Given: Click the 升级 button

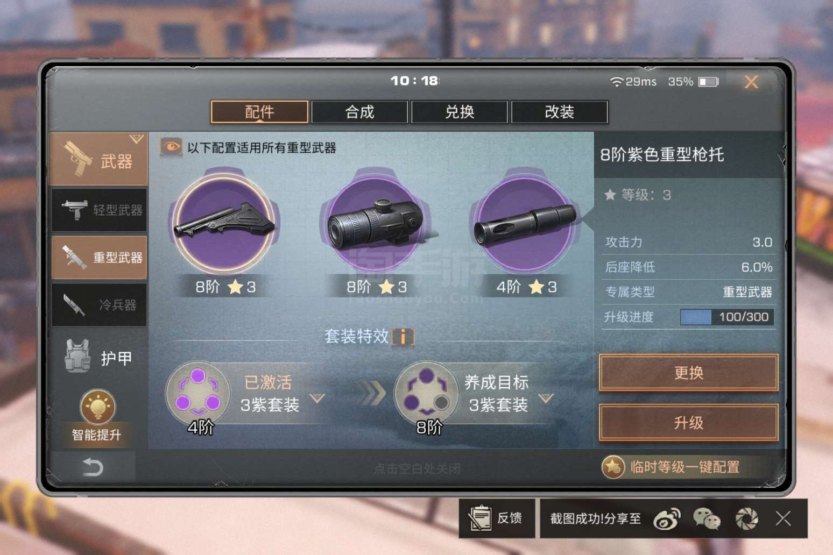Looking at the screenshot, I should pos(689,423).
